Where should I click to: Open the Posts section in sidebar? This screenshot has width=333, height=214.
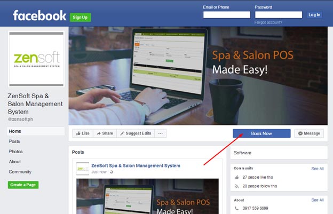coord(14,141)
